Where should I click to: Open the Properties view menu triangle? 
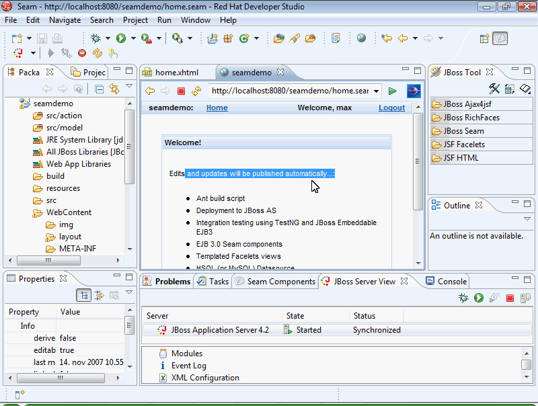coord(129,292)
